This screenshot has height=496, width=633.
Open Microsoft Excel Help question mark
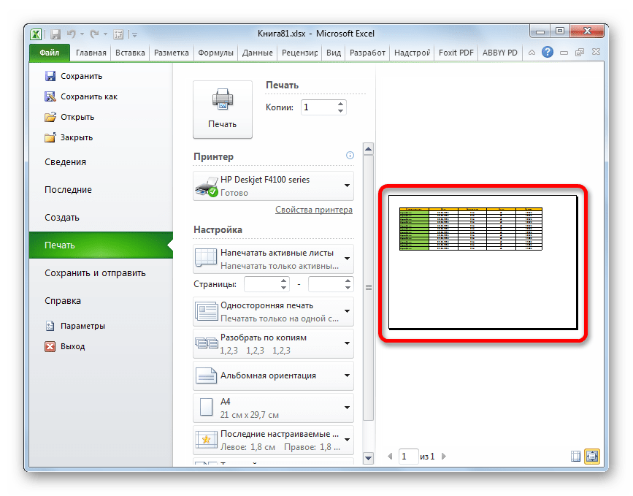coord(548,52)
